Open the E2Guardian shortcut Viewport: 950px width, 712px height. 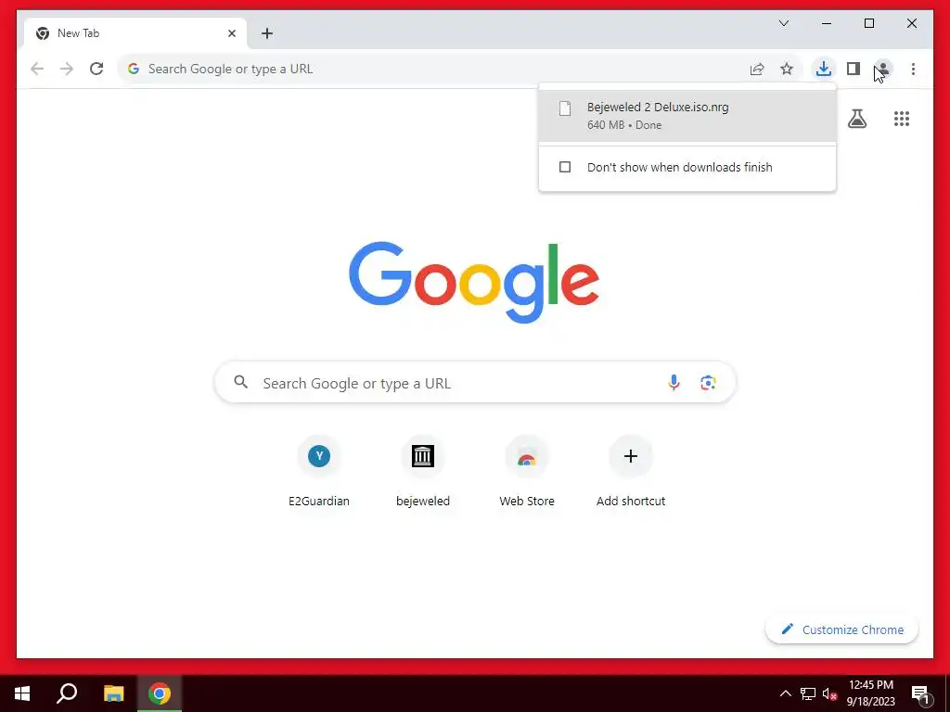(319, 472)
